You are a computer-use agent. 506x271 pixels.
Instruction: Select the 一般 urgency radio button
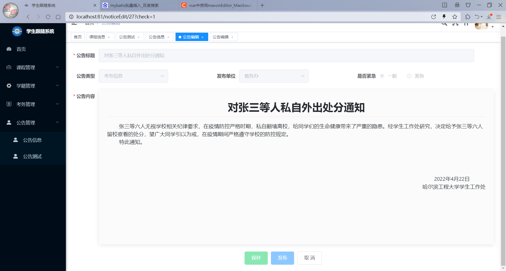(x=382, y=76)
